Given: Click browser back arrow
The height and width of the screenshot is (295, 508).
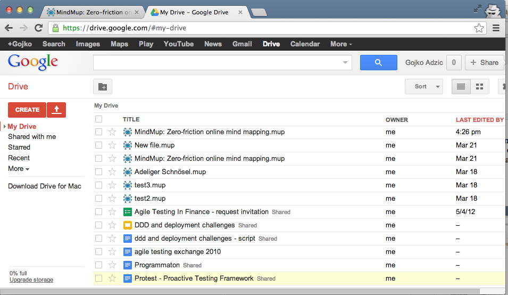Looking at the screenshot, I should [9, 28].
